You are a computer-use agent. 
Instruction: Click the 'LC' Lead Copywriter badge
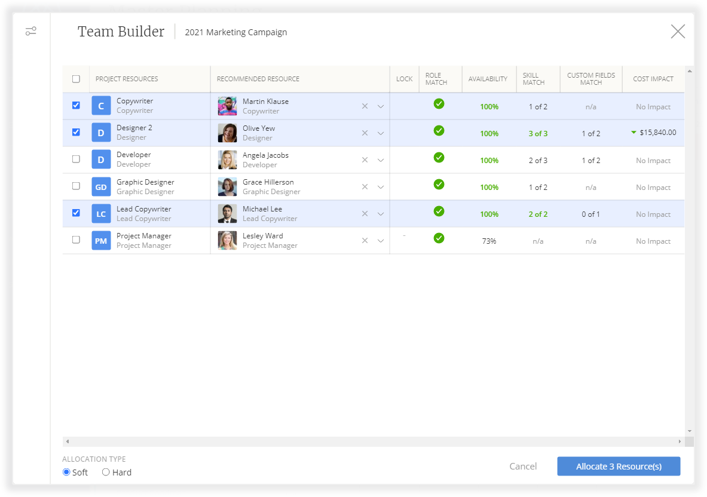click(100, 213)
